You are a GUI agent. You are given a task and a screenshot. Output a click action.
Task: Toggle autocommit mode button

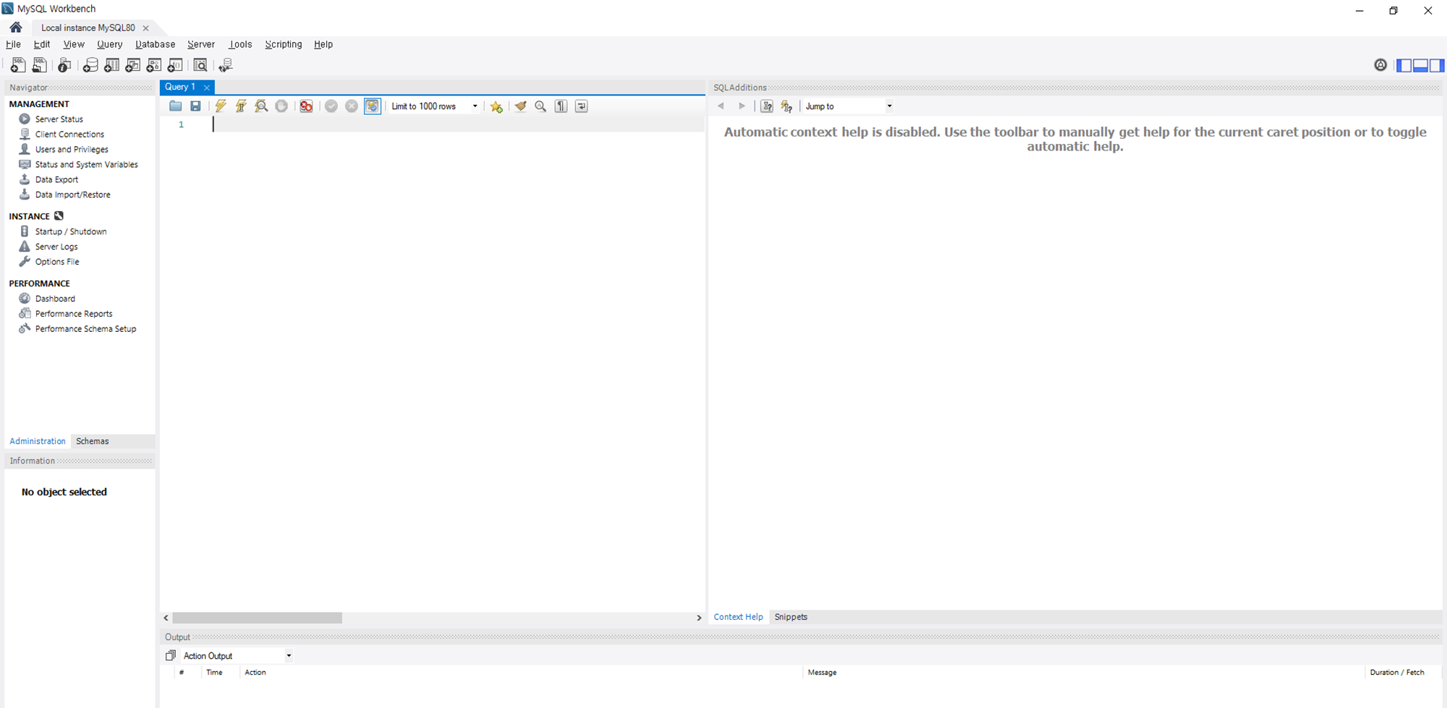click(372, 106)
